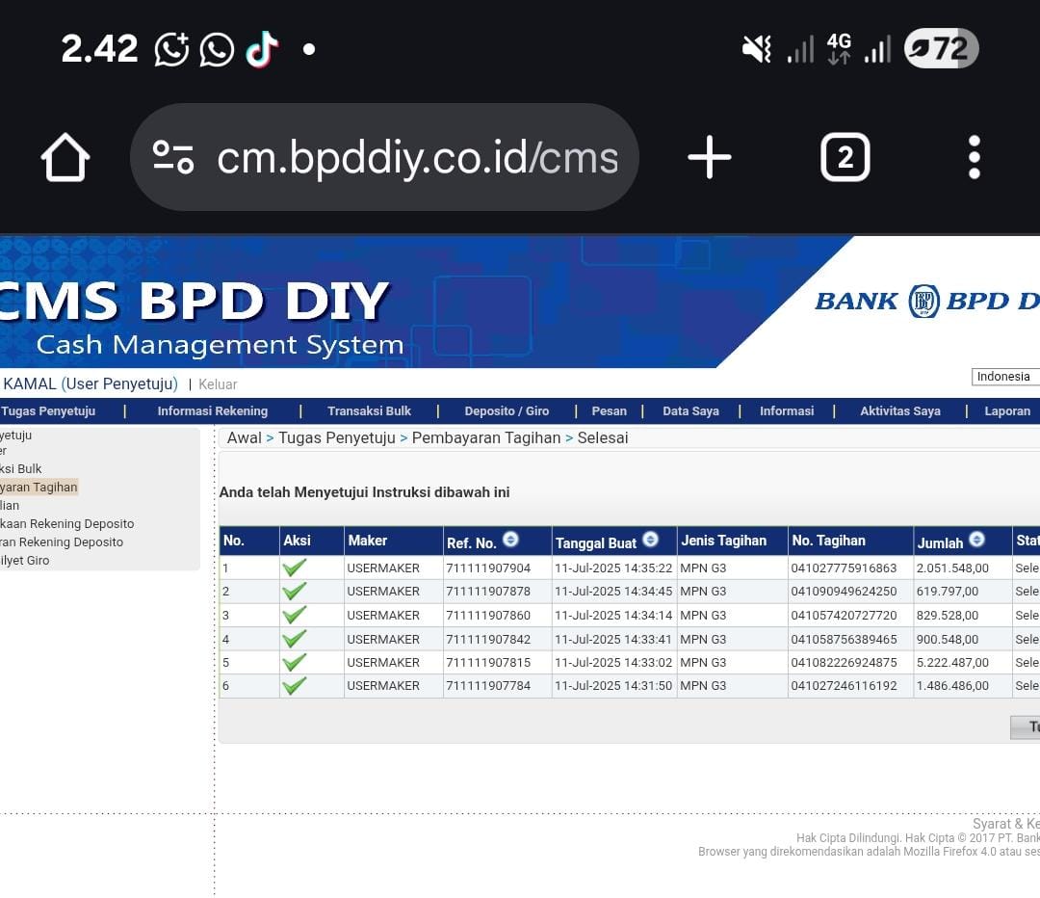Open a new browser tab with plus icon
The width and height of the screenshot is (1040, 898).
(x=709, y=157)
